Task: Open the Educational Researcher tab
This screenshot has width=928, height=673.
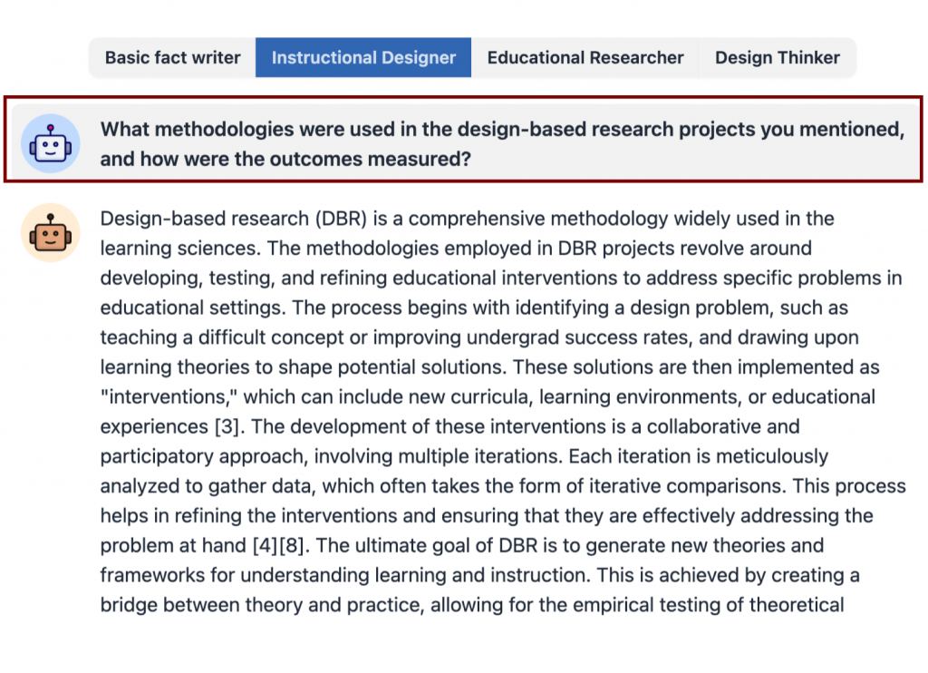Action: [585, 58]
